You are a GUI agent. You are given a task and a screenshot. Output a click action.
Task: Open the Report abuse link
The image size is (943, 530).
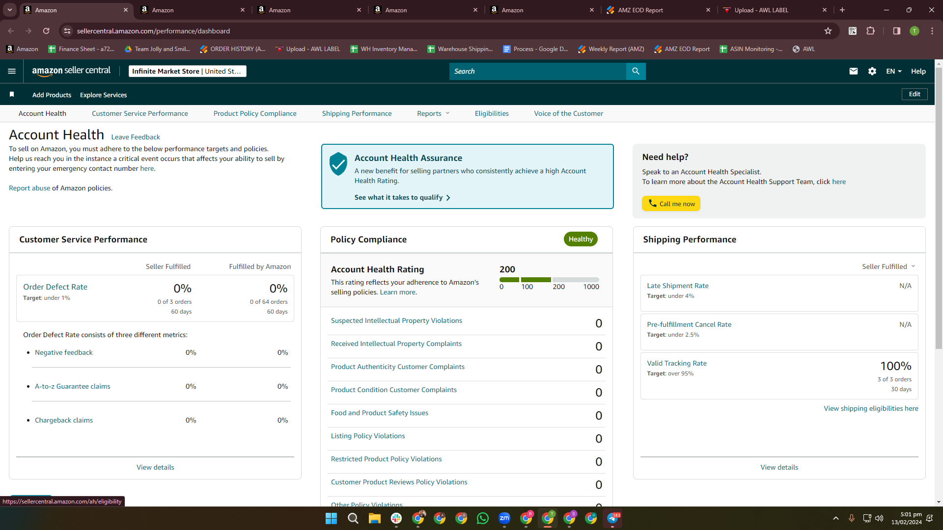point(29,188)
